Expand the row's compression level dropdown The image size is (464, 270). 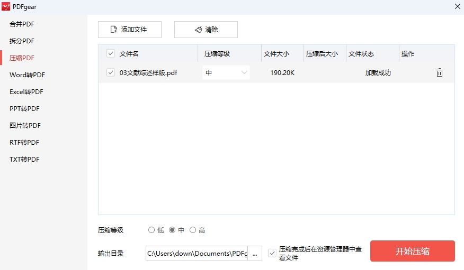[226, 73]
